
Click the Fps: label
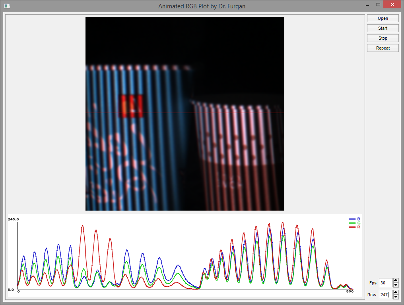pos(373,283)
